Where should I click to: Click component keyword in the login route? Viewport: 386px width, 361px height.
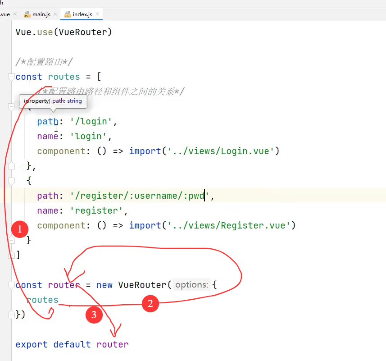(61, 151)
